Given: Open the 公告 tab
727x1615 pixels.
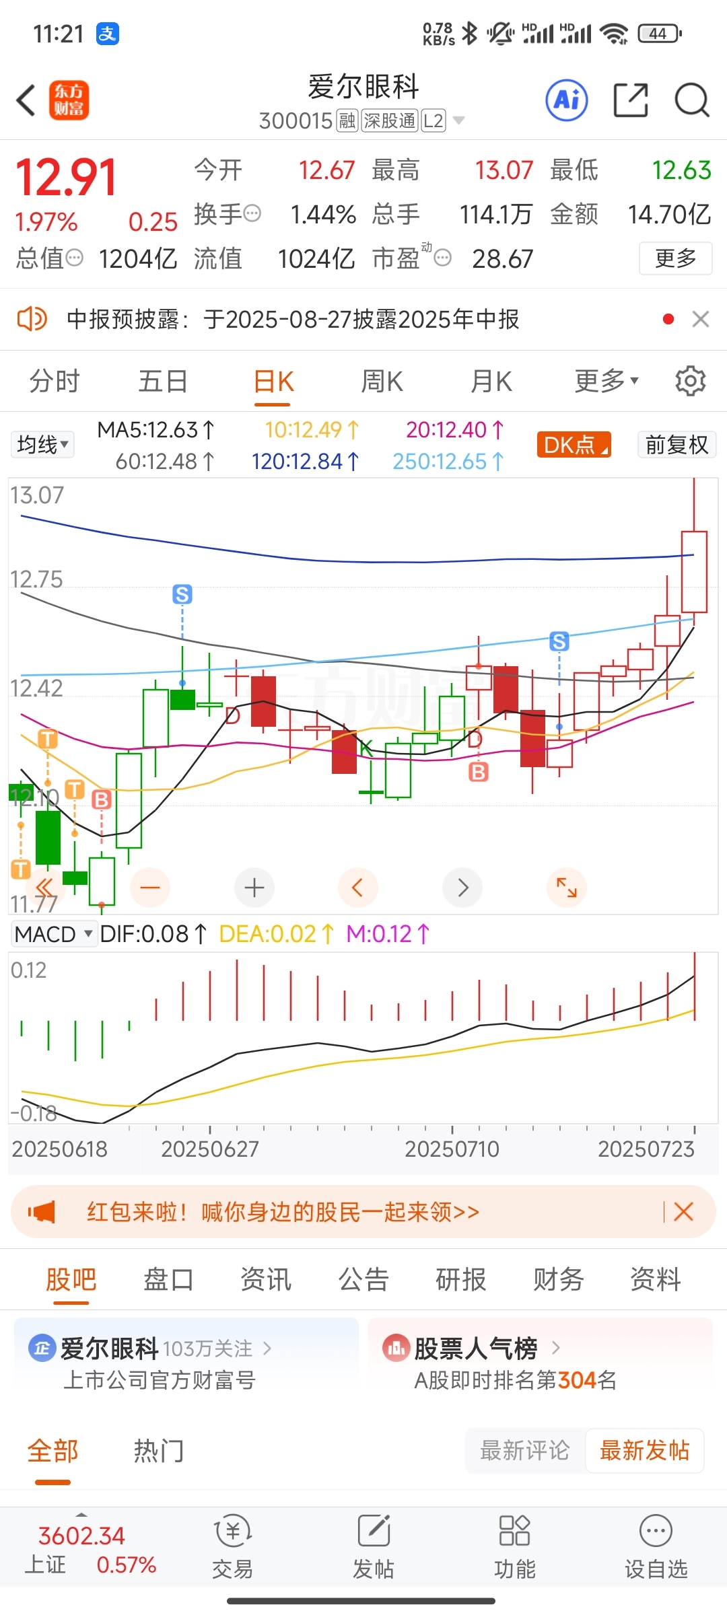Looking at the screenshot, I should click(363, 1279).
